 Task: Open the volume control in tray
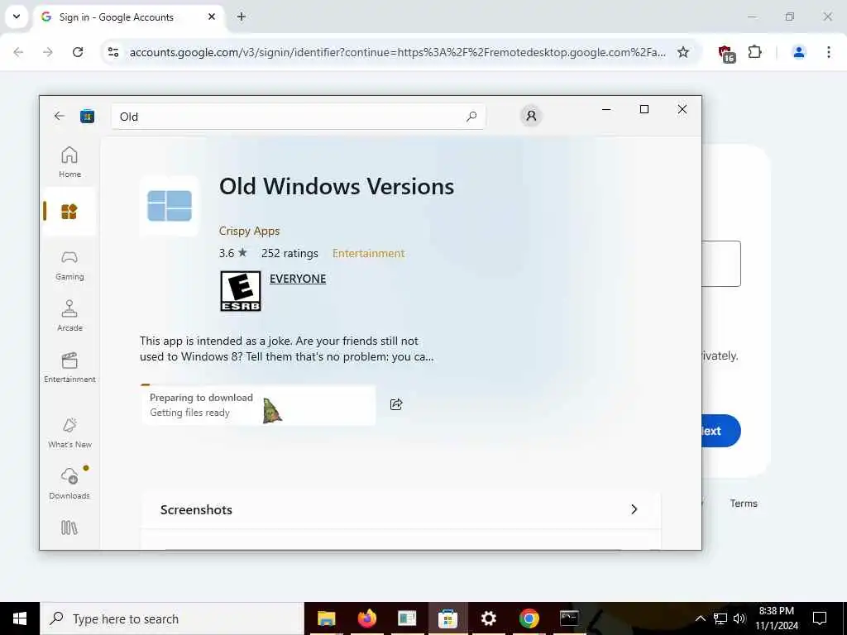click(x=739, y=618)
